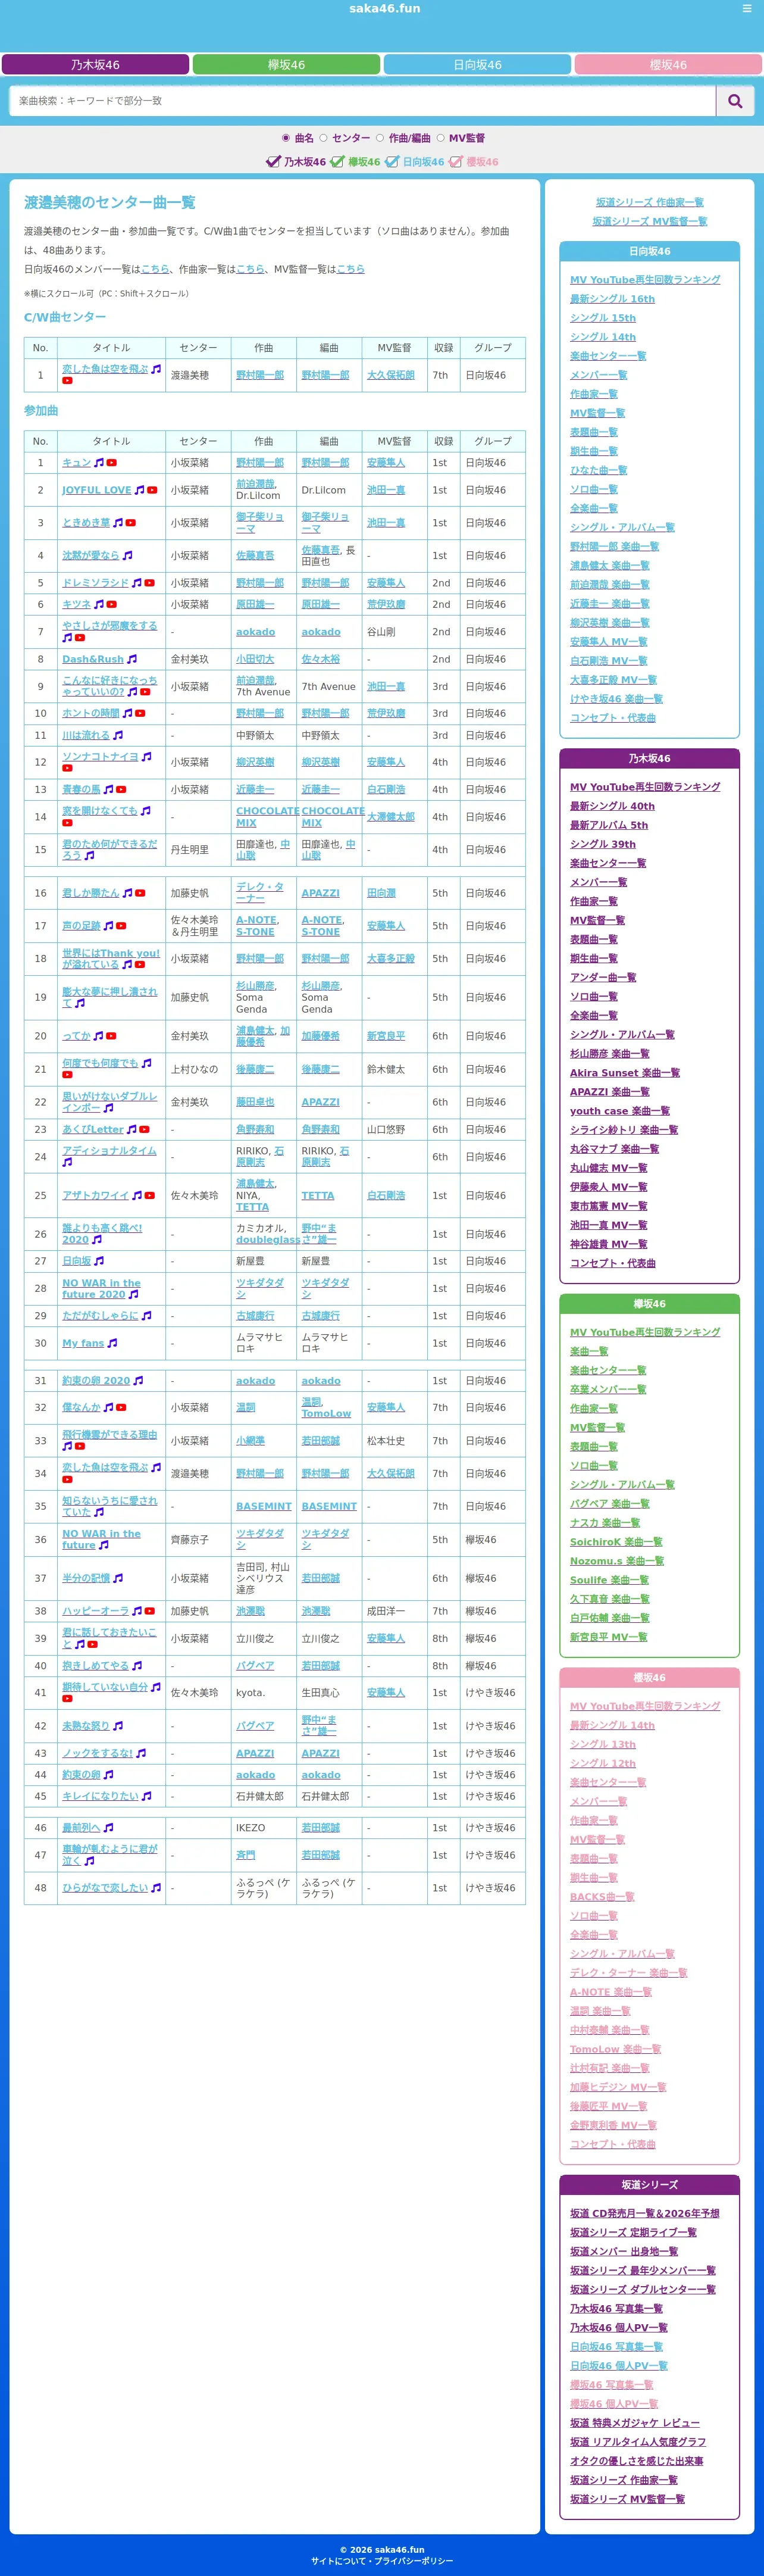Screen dimensions: 764x2576
Task: Click the music note beside 君しか勝たん
Action: (127, 893)
